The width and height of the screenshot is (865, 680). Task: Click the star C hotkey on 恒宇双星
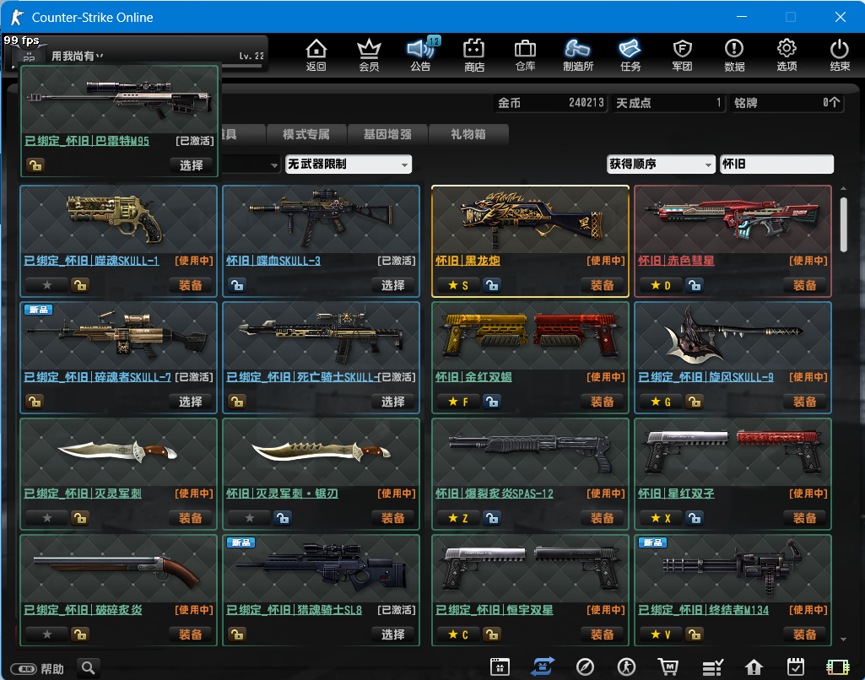pos(458,634)
